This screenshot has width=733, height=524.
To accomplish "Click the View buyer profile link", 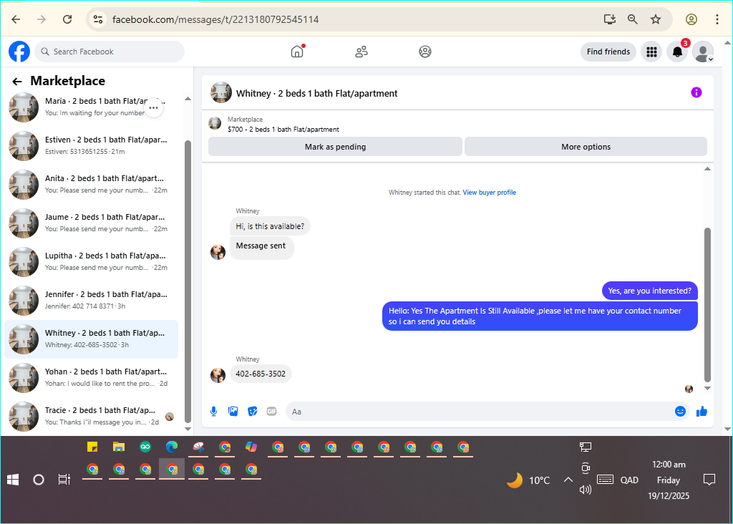I will tap(490, 193).
